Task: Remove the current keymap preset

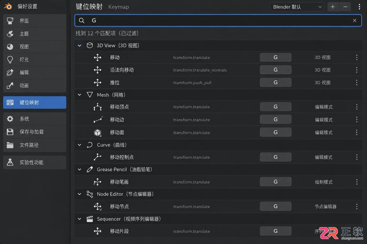Action: (x=345, y=7)
